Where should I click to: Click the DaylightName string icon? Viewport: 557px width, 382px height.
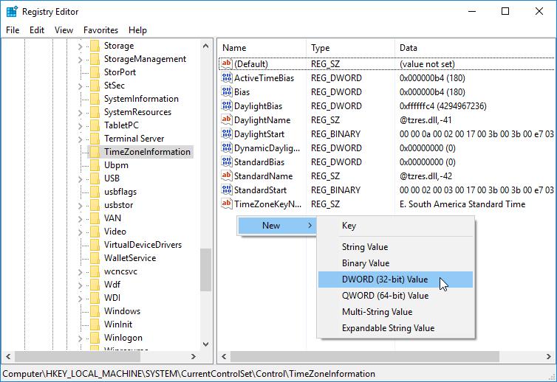[226, 120]
